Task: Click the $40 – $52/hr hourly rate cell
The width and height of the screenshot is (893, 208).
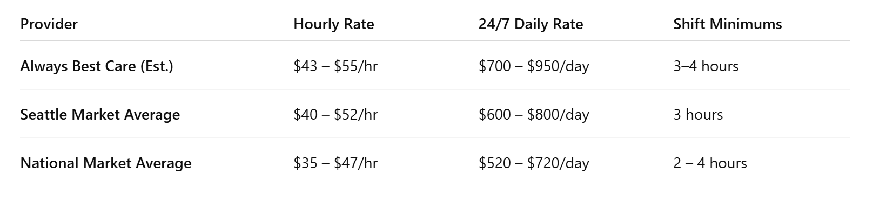Action: coord(335,115)
